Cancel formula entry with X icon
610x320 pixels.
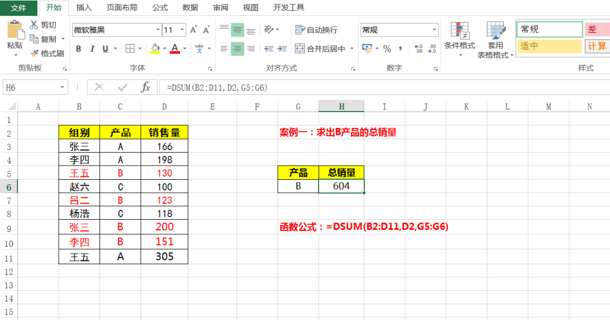click(99, 87)
